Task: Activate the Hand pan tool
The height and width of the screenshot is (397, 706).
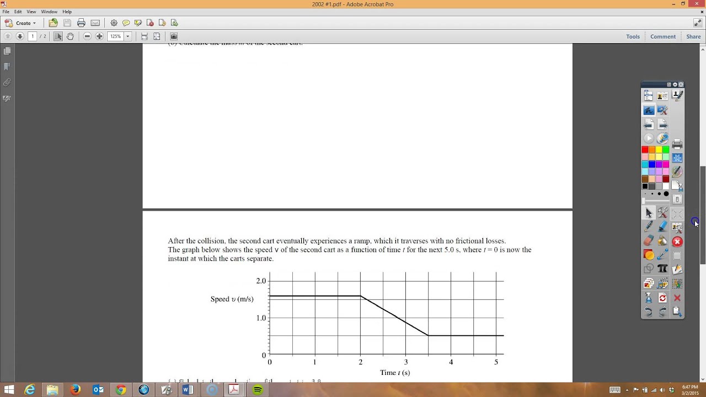Action: pos(70,36)
